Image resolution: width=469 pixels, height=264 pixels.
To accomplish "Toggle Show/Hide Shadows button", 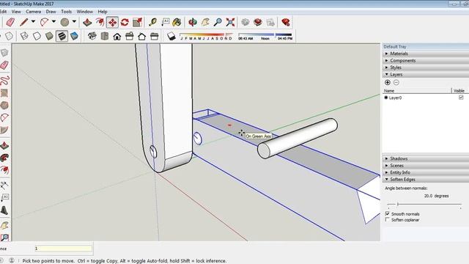I will point(171,36).
